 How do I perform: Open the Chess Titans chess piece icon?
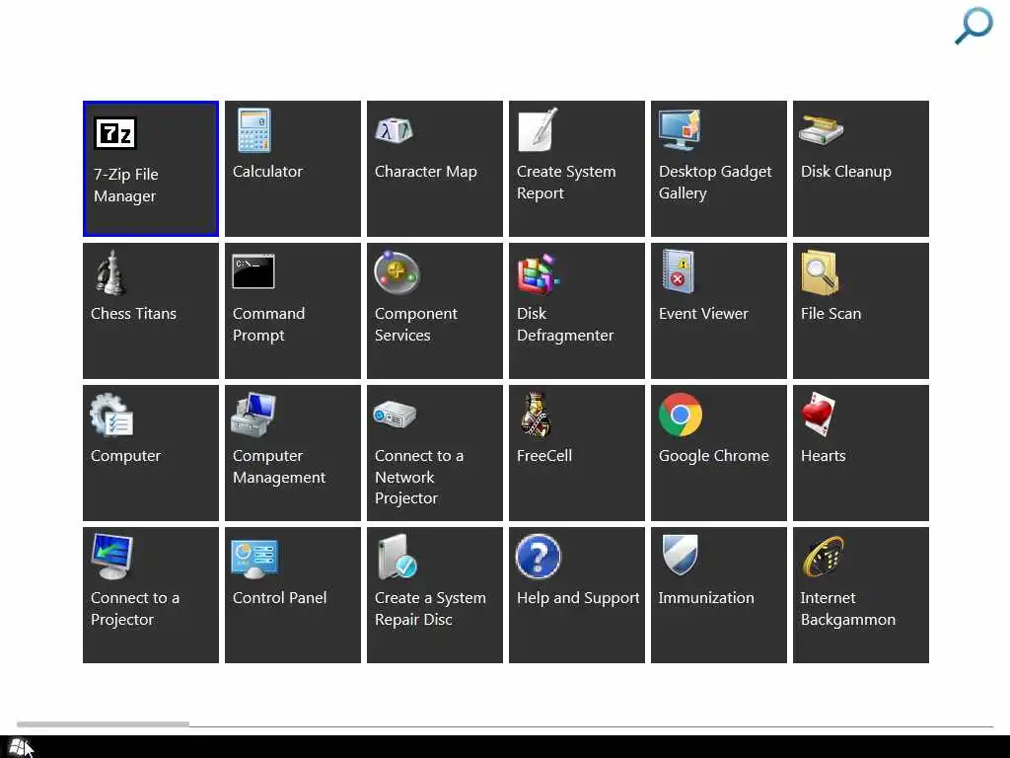[x=112, y=272]
